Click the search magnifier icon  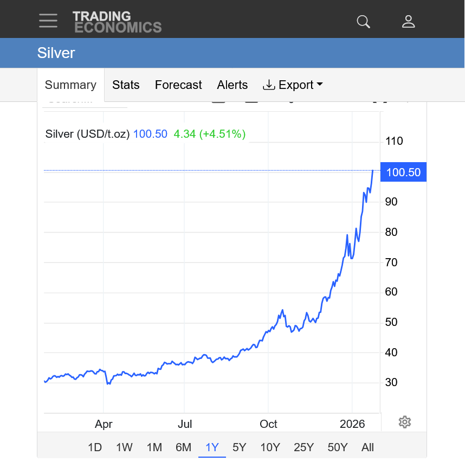click(x=363, y=22)
